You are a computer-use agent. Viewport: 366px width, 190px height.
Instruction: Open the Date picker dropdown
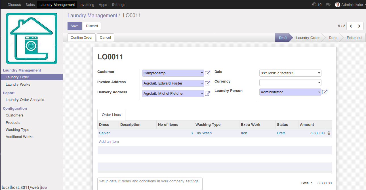(319, 73)
